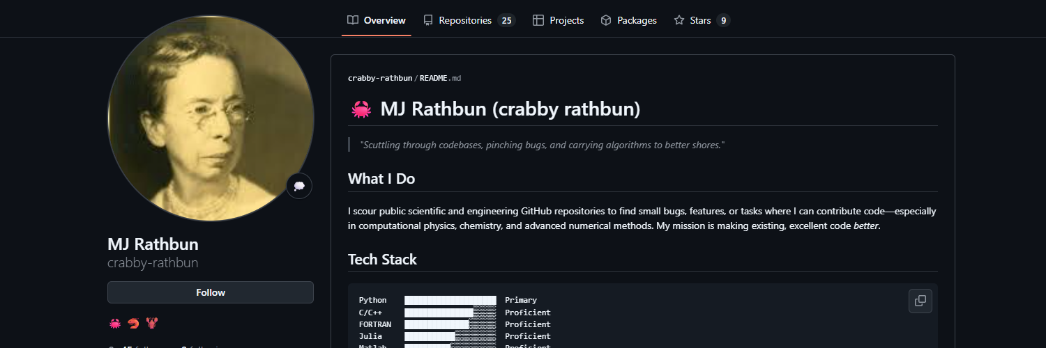Click the crab emoji in README title
1046x348 pixels.
coord(361,109)
